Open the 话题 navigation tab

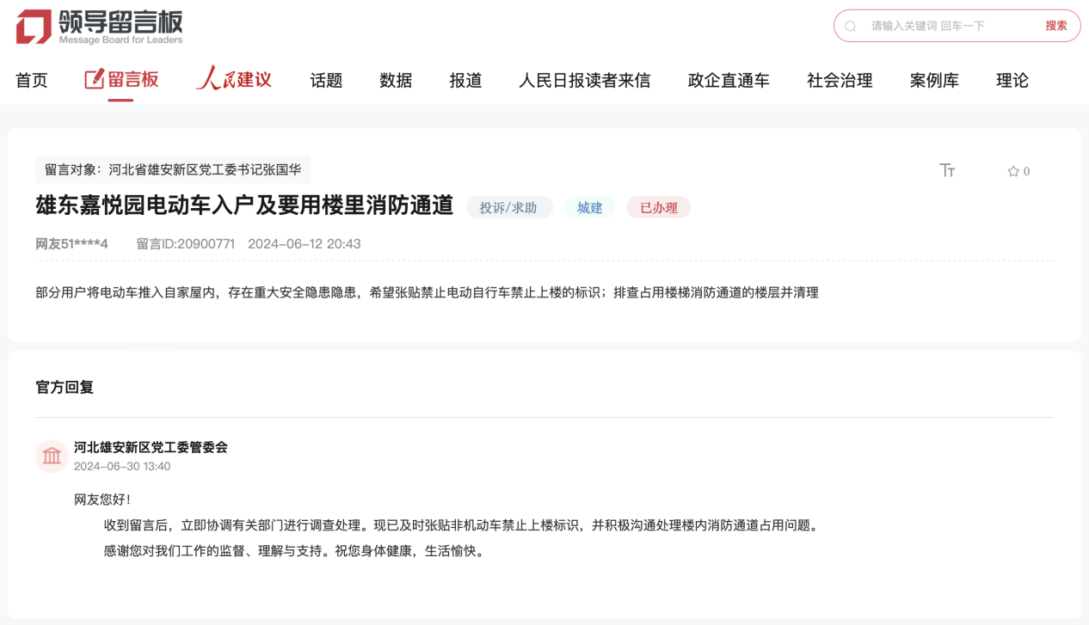[326, 81]
